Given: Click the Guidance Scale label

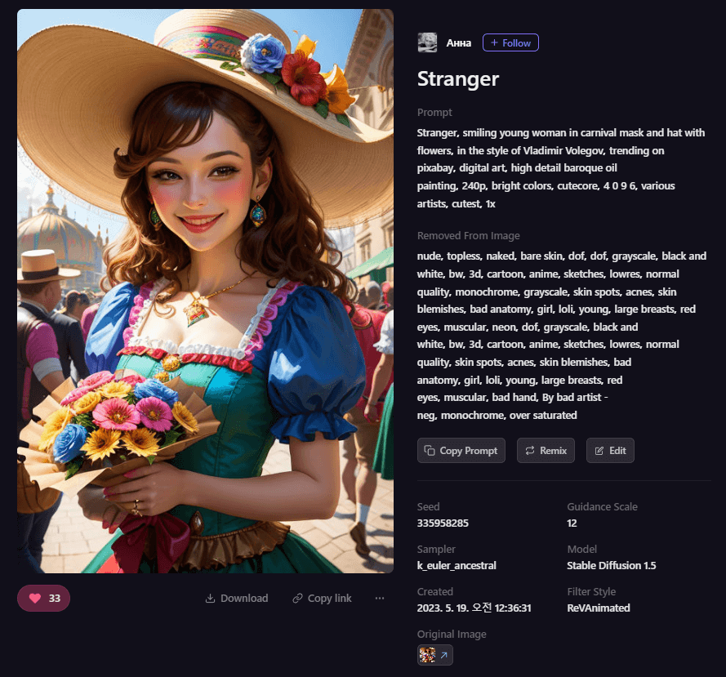Looking at the screenshot, I should (602, 506).
